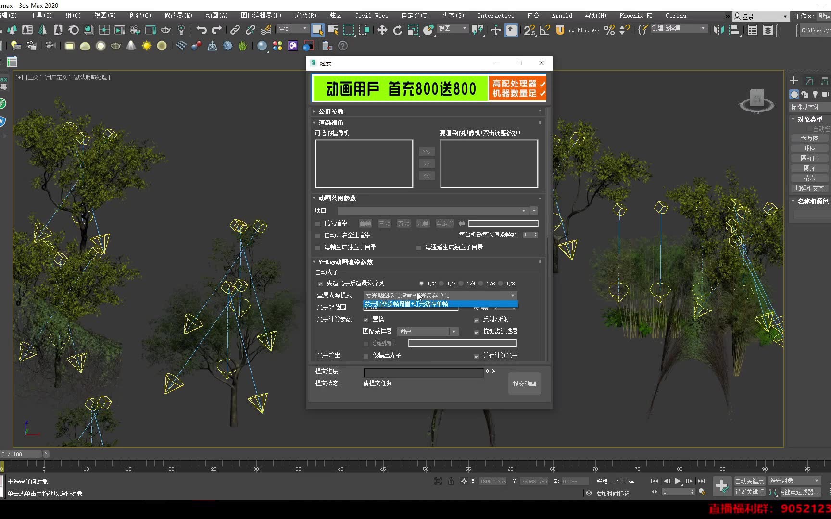Click the 提交动画 submit button
The image size is (831, 519).
(x=524, y=383)
